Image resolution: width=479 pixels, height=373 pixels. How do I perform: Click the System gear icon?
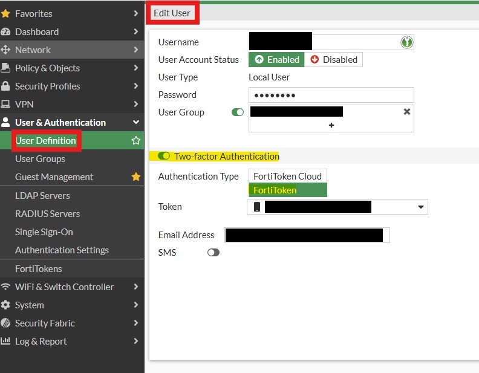[x=5, y=305]
